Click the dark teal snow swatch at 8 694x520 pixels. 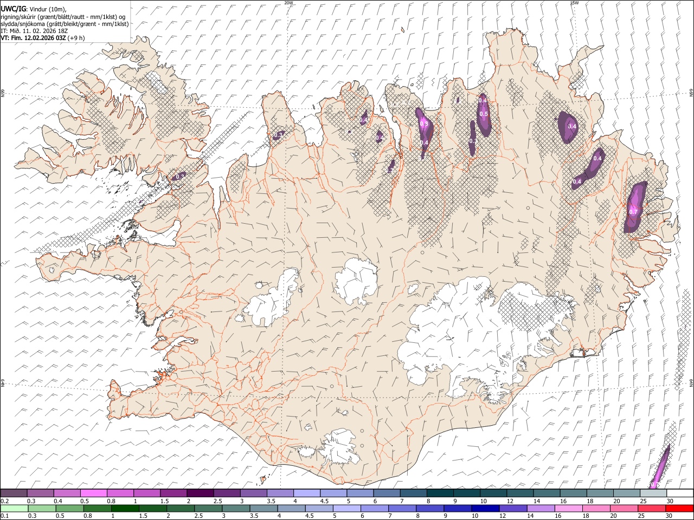point(440,493)
